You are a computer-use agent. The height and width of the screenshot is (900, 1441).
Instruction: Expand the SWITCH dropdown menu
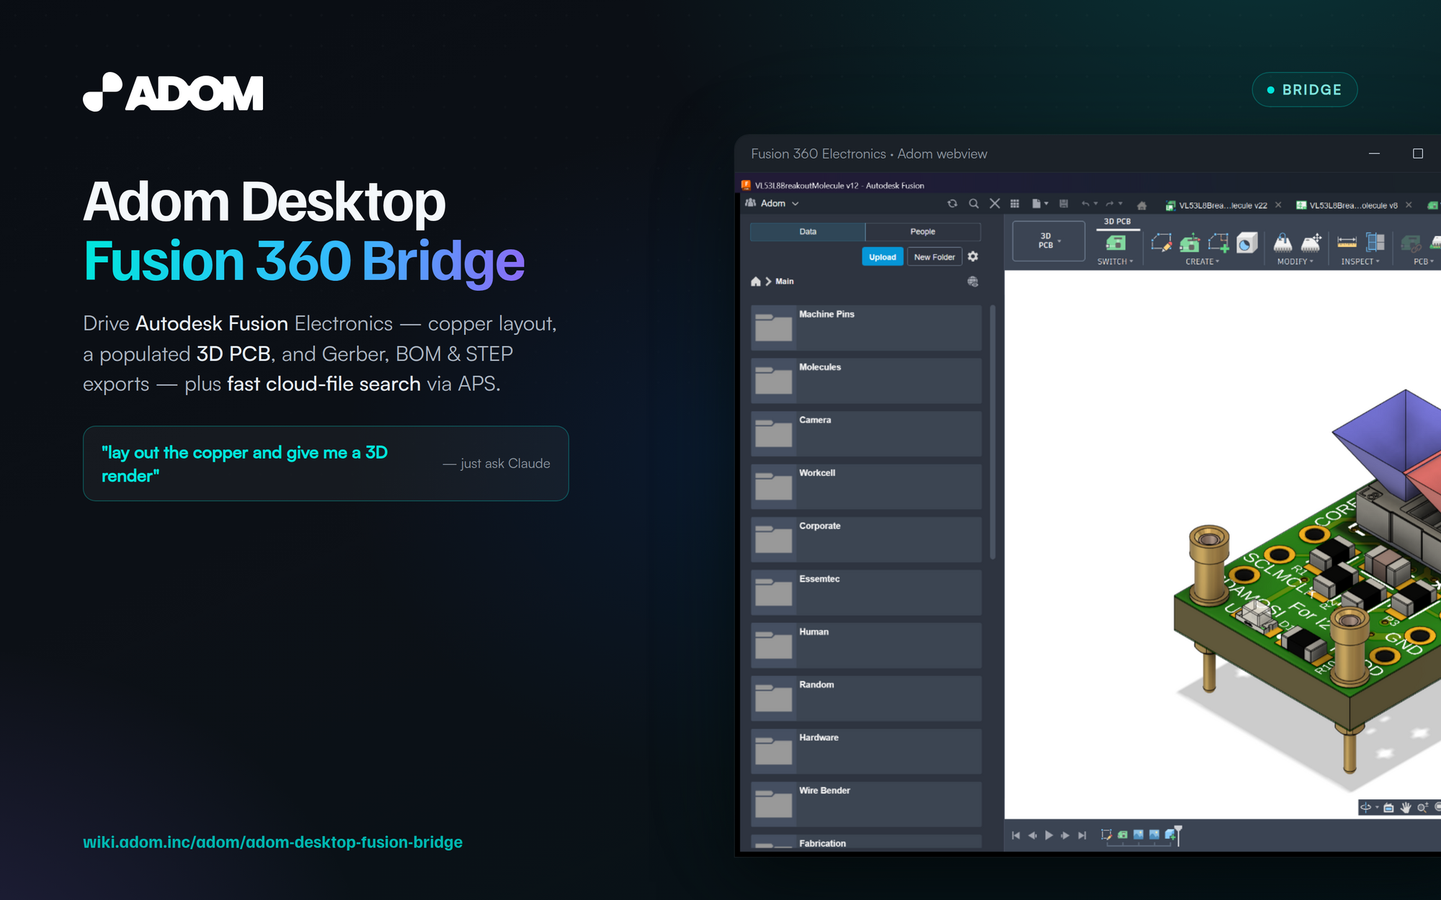pyautogui.click(x=1115, y=262)
